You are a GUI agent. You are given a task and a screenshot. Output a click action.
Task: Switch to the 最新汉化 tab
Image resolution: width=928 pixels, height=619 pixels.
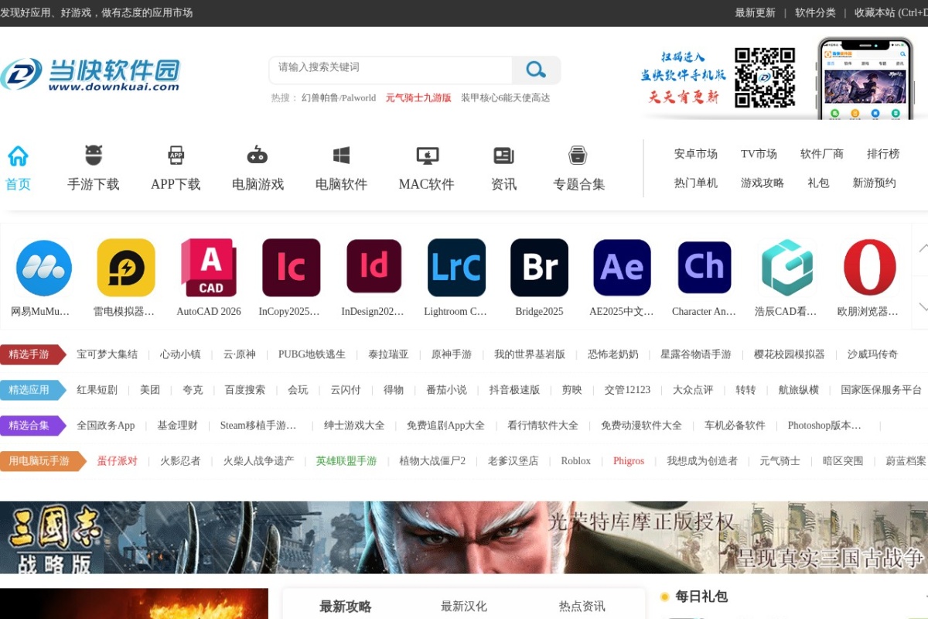464,607
